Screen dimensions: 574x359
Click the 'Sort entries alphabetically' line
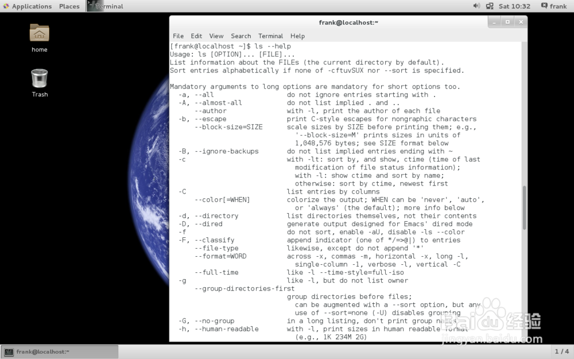[x=317, y=70]
